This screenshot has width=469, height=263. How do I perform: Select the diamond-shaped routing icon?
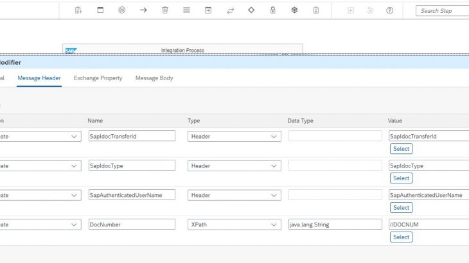pos(251,10)
